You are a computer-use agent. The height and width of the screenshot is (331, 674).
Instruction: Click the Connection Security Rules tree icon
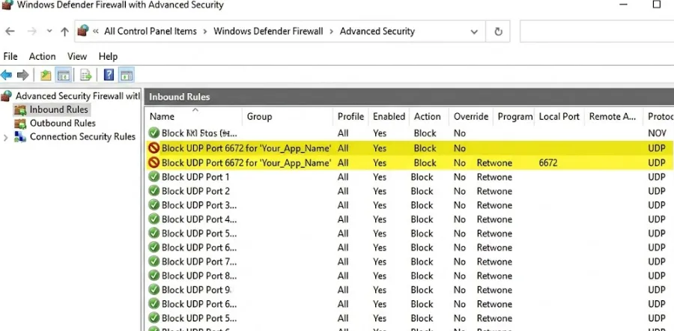[x=20, y=137]
